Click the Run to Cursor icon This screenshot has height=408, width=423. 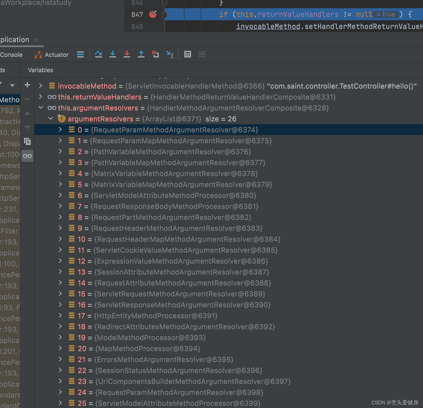(x=170, y=54)
